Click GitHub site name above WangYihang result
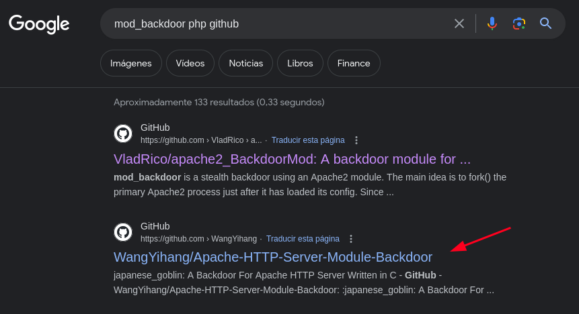This screenshot has height=314, width=579. (155, 226)
